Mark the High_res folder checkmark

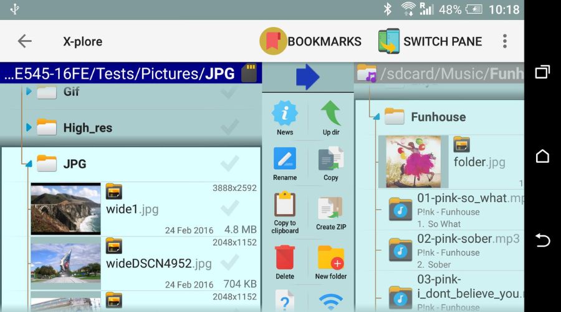click(229, 127)
